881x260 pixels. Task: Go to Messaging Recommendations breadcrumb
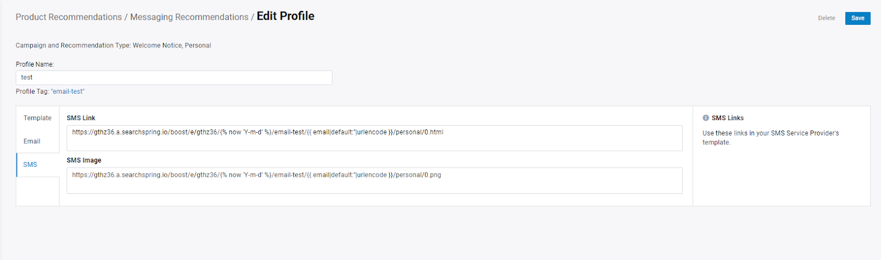[x=189, y=17]
